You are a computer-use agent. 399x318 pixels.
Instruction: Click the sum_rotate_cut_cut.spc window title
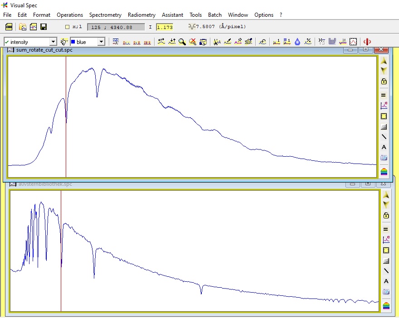44,50
